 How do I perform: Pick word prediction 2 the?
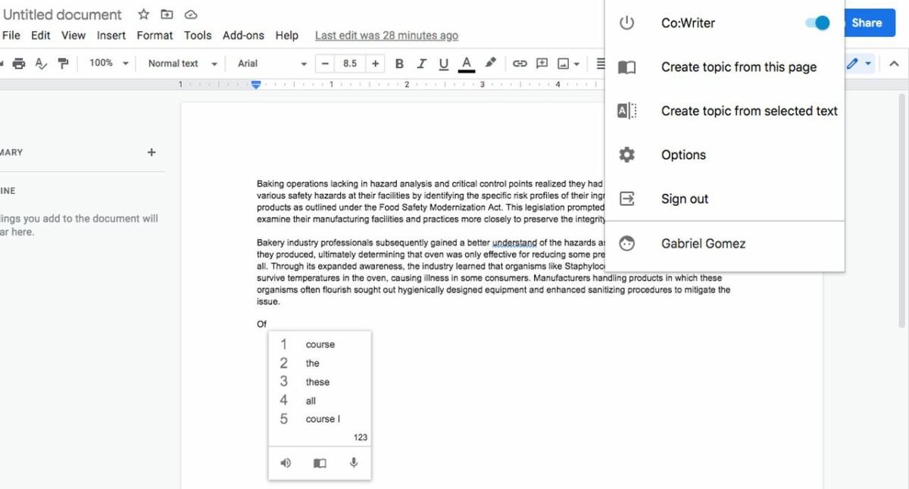320,363
